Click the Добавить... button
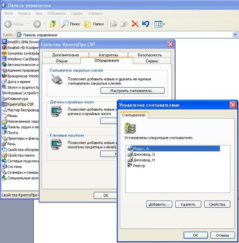Image resolution: width=239 pixels, height=243 pixels. click(159, 204)
